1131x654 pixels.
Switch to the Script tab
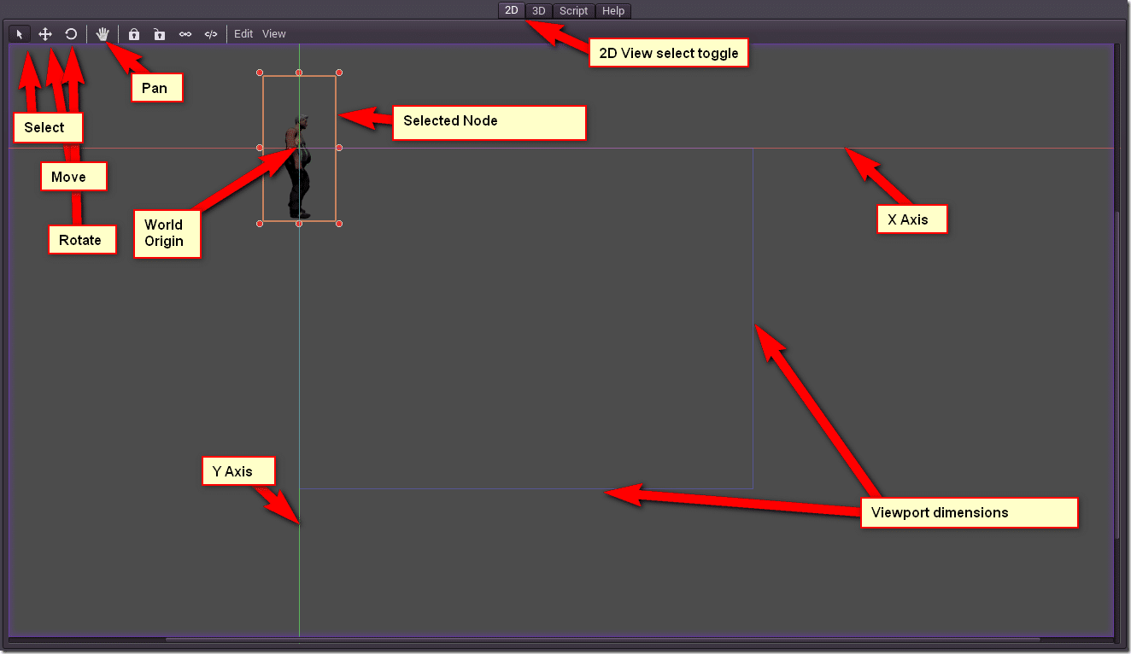coord(573,10)
